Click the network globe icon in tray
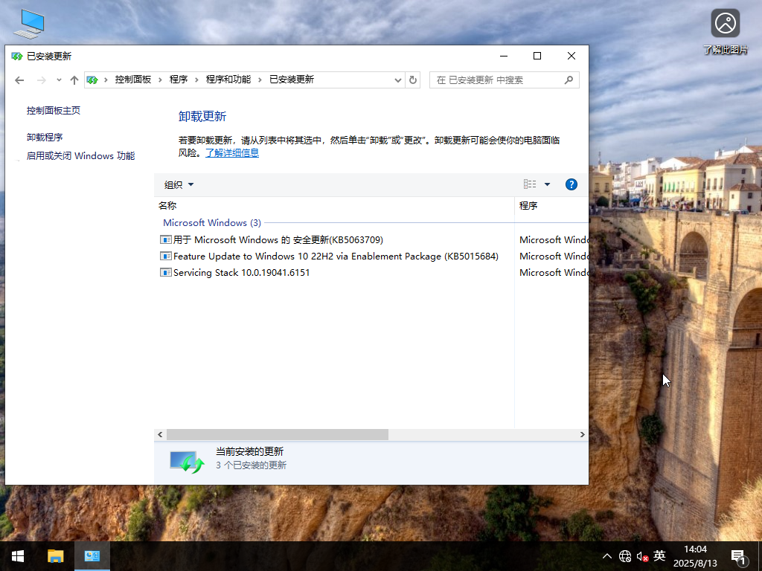The height and width of the screenshot is (571, 762). tap(625, 555)
